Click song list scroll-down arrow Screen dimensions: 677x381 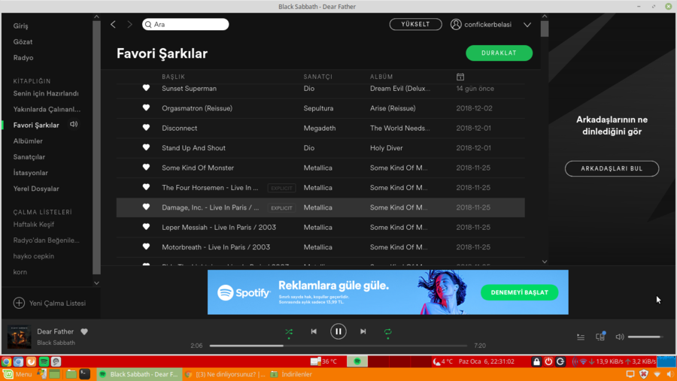coord(545,262)
